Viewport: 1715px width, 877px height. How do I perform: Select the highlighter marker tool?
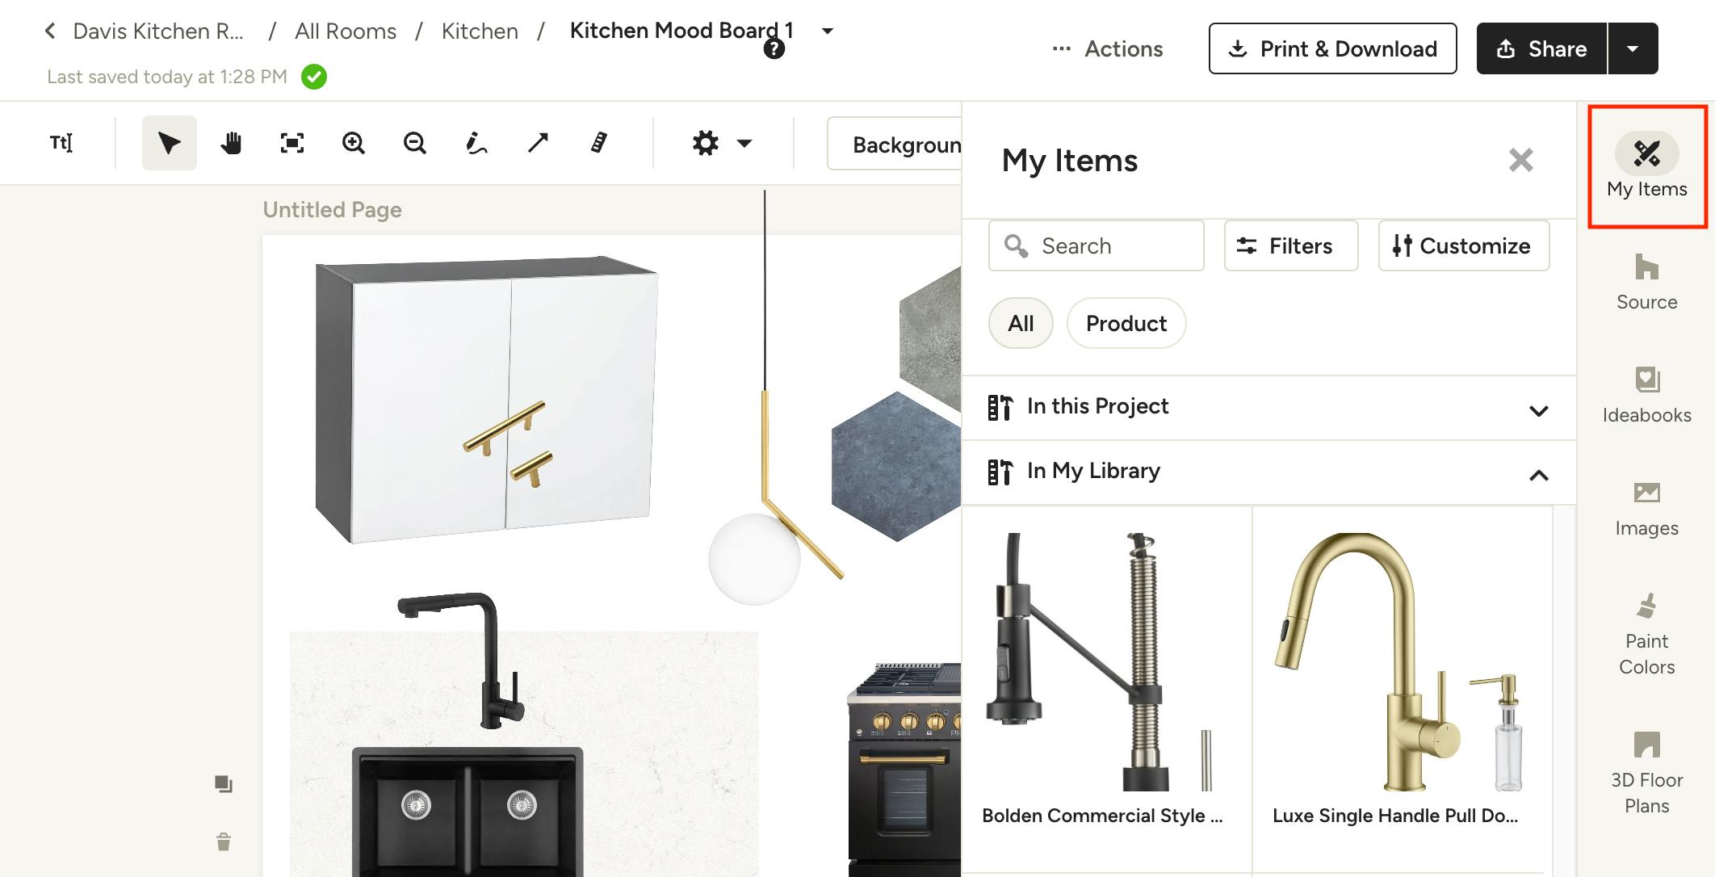pos(599,143)
